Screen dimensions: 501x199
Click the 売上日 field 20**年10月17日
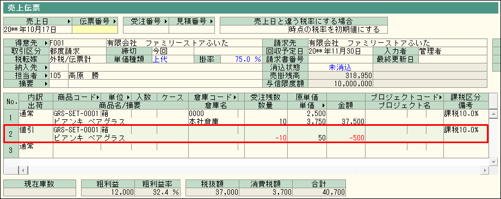[38, 30]
